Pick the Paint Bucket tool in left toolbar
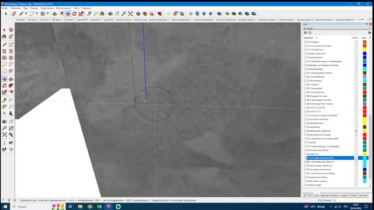The height and width of the screenshot is (210, 374). pyautogui.click(x=4, y=36)
